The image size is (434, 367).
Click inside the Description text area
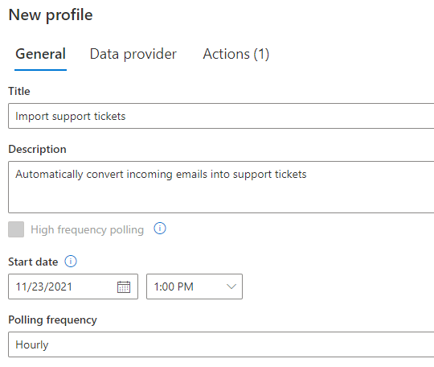(x=221, y=187)
